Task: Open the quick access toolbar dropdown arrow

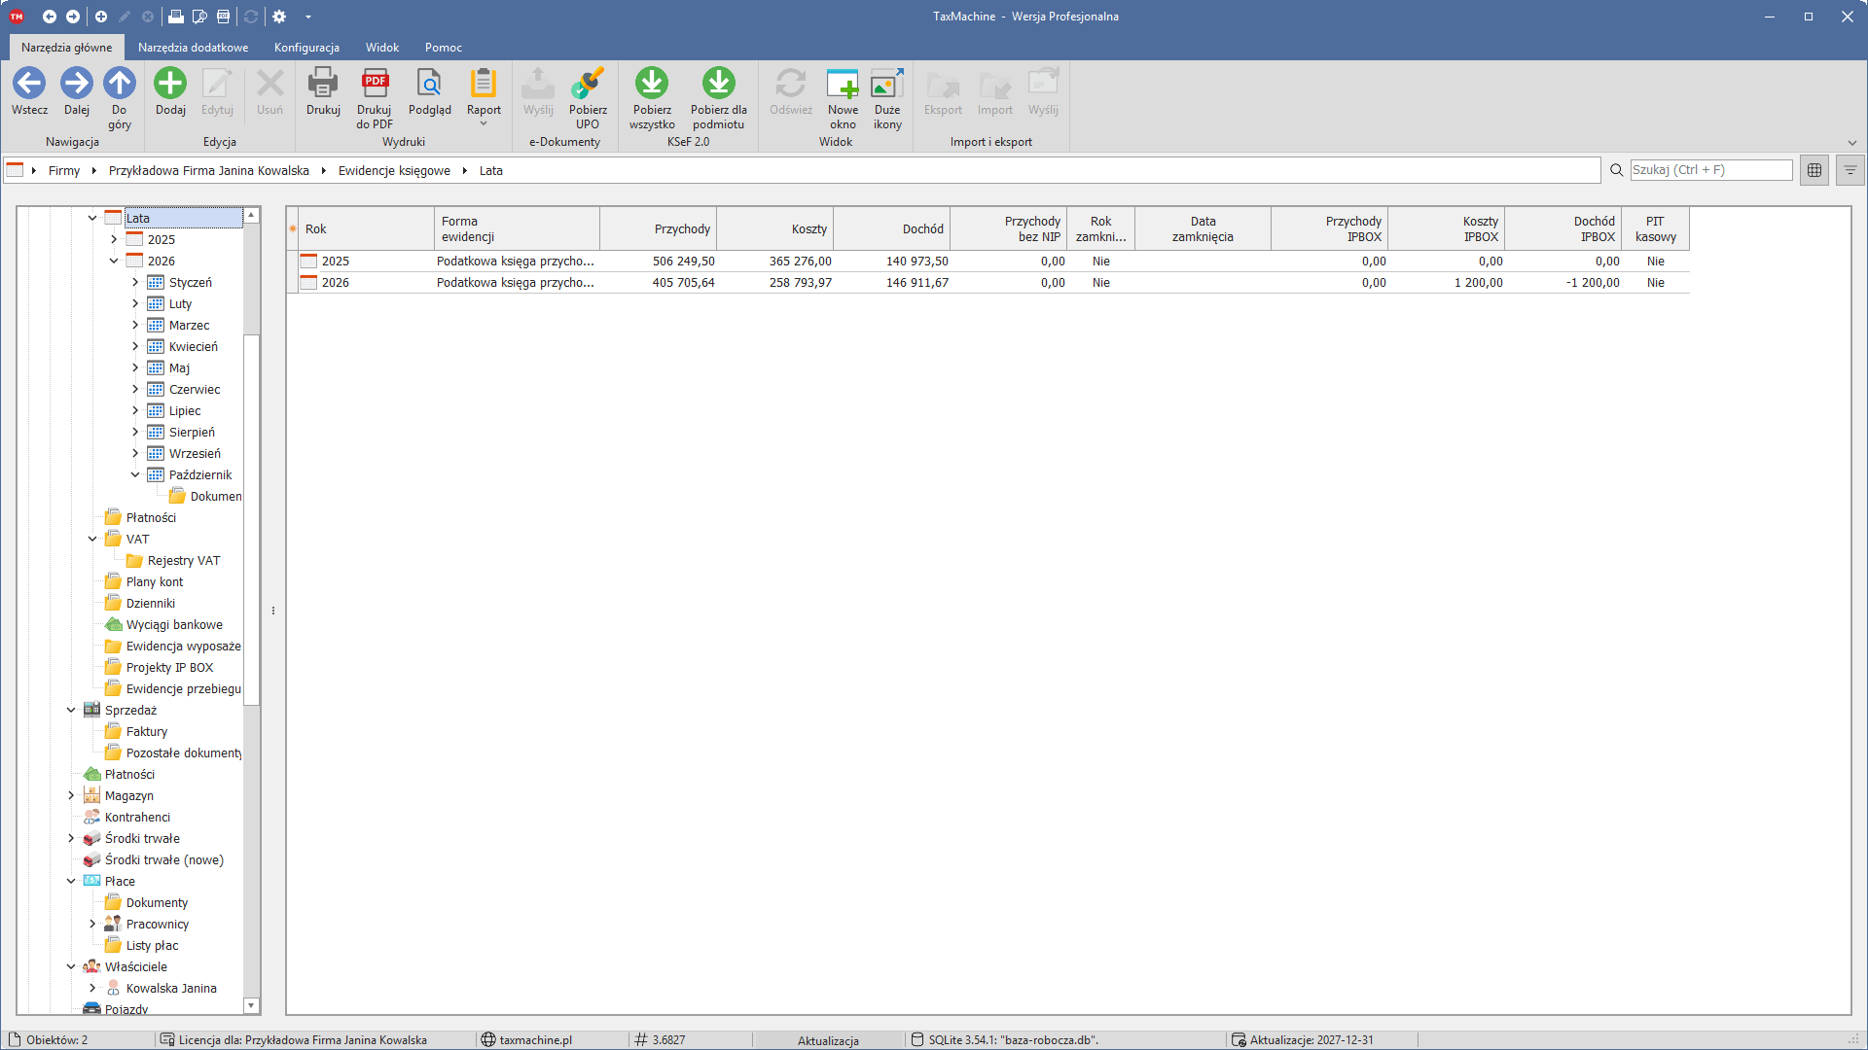Action: tap(308, 17)
